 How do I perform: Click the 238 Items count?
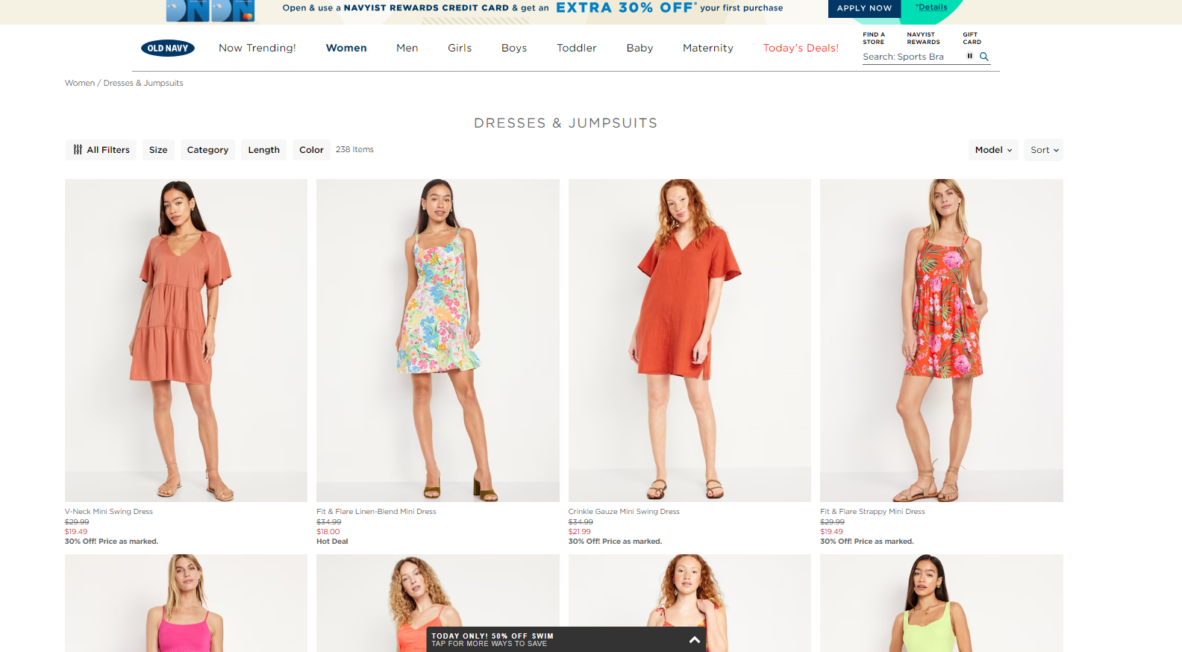click(354, 149)
